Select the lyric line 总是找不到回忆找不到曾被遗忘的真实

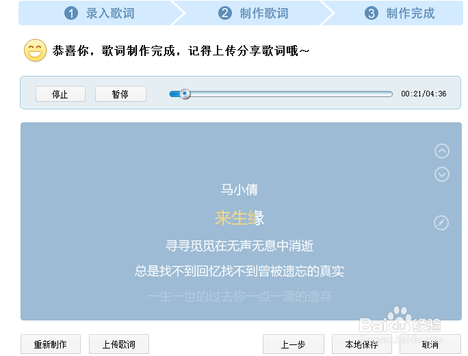point(239,271)
